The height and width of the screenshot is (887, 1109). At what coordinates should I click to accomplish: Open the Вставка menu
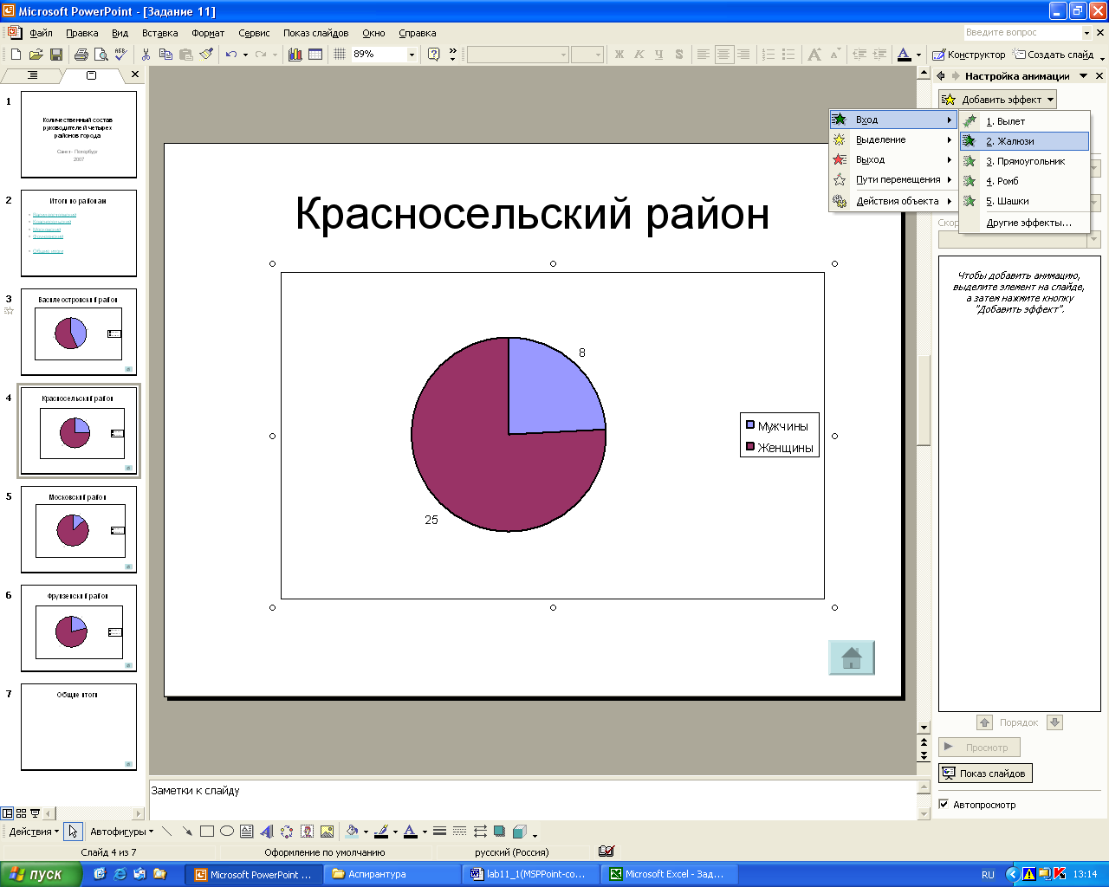159,33
